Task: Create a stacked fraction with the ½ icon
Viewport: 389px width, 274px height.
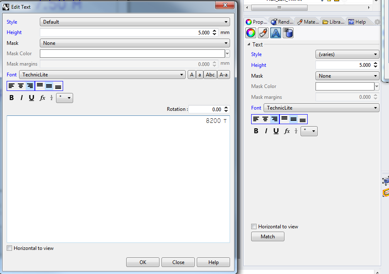Action: point(52,98)
